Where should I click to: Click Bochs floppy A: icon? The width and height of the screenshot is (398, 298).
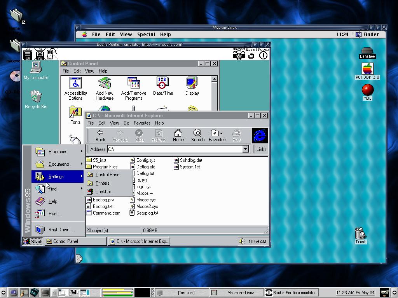28,54
